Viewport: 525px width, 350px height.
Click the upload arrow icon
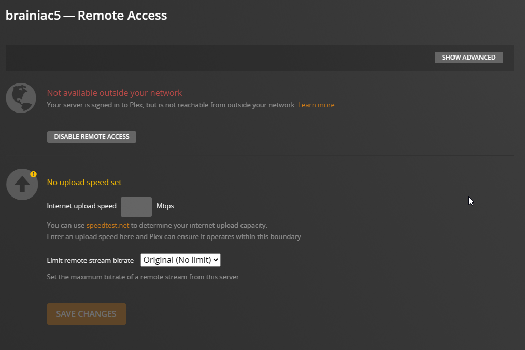click(22, 185)
